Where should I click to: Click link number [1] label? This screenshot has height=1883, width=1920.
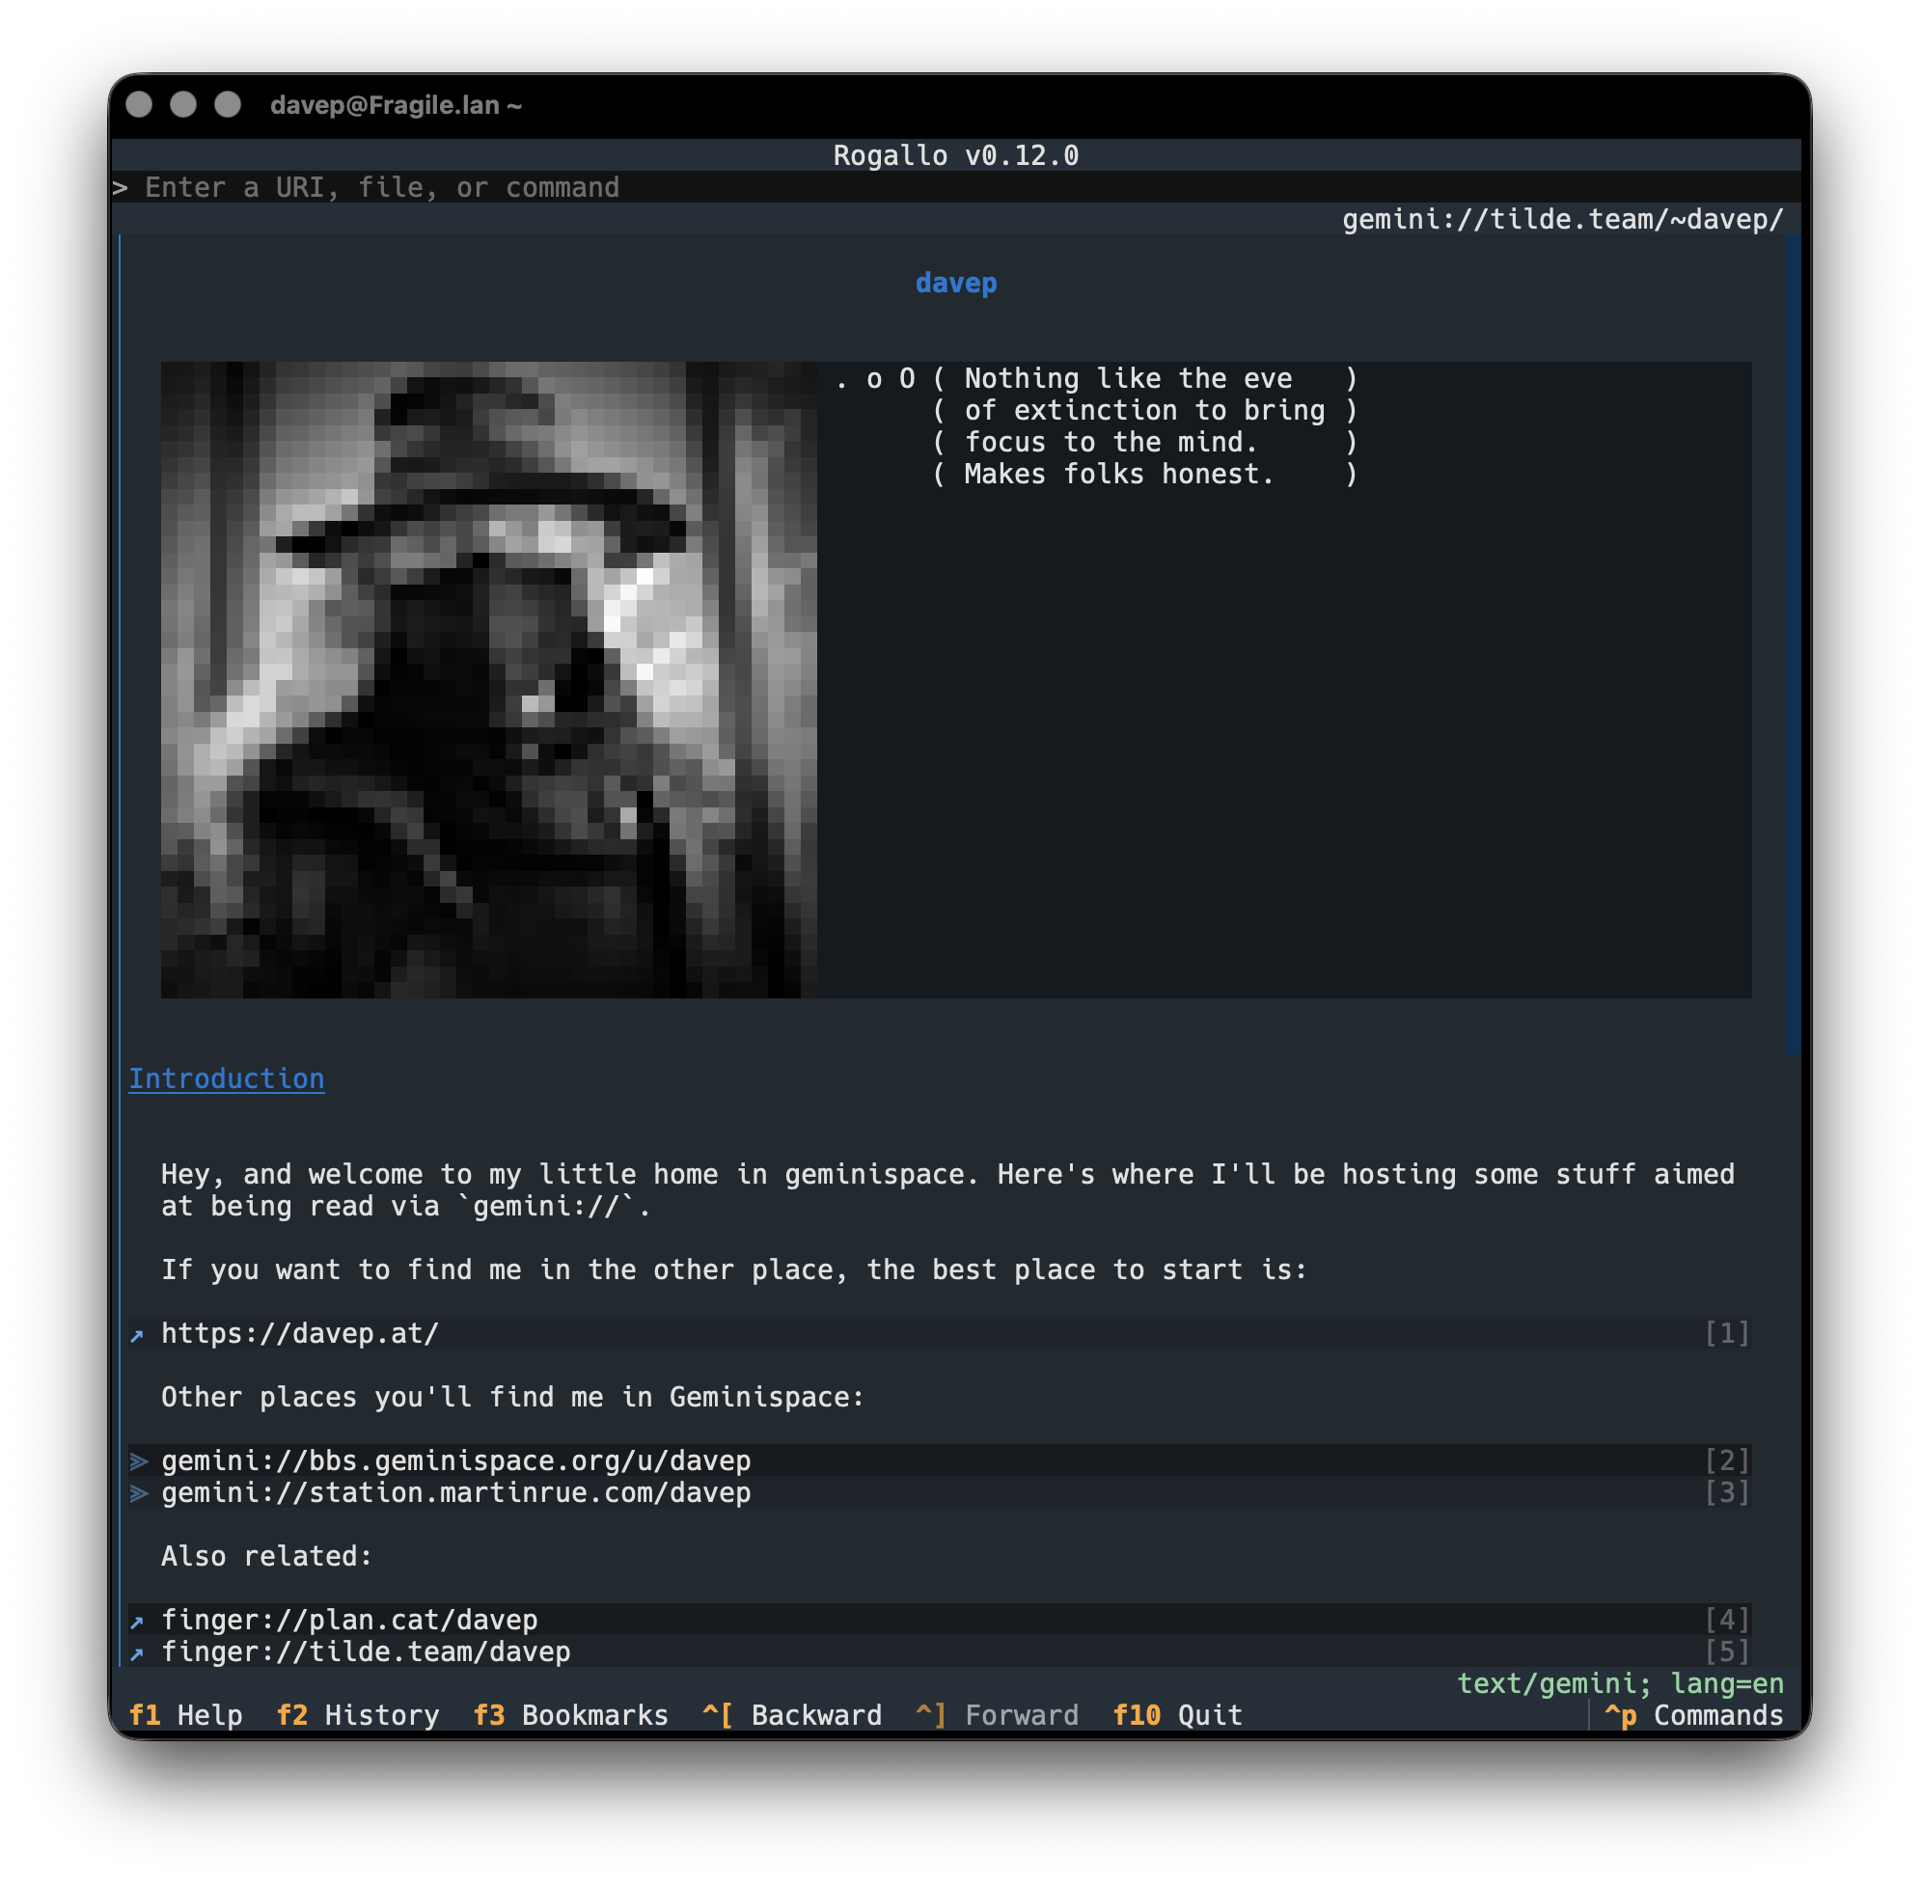pos(1727,1332)
